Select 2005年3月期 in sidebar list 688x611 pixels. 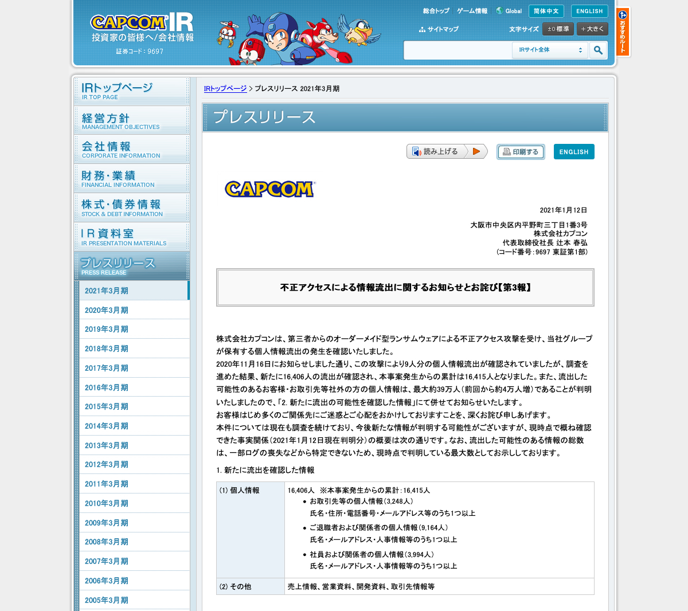[x=134, y=600]
